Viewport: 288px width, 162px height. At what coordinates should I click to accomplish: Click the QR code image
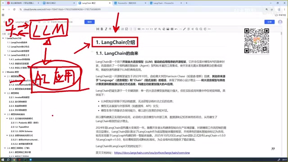pyautogui.click(x=256, y=41)
